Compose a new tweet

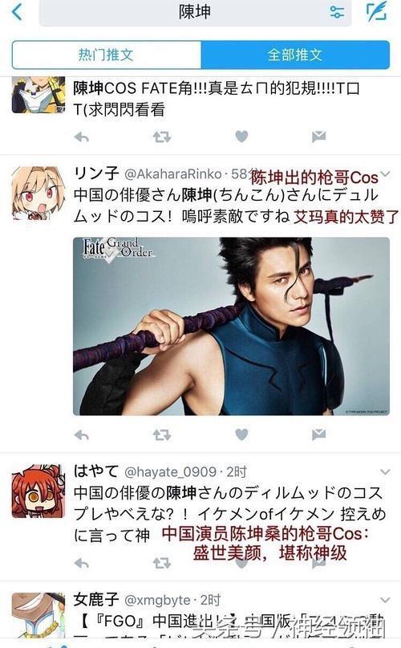pos(377,11)
